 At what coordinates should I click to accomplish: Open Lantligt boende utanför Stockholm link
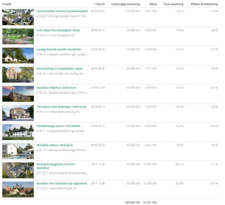tap(59, 50)
